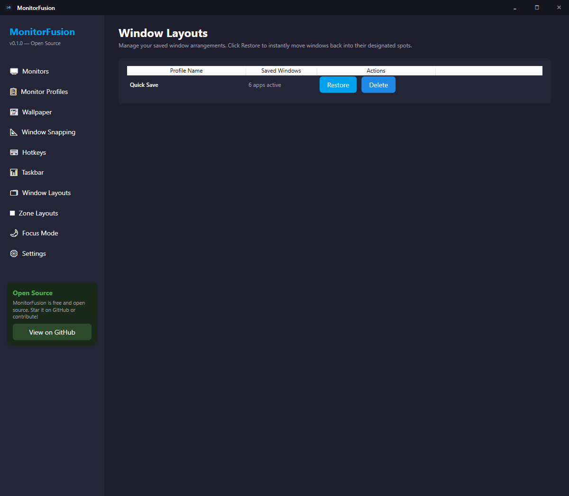Click the MonitorFusion logo title in sidebar
The width and height of the screenshot is (569, 496).
pos(42,32)
